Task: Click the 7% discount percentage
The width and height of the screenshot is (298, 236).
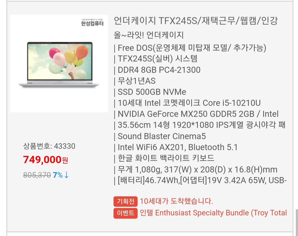Action: 58,175
